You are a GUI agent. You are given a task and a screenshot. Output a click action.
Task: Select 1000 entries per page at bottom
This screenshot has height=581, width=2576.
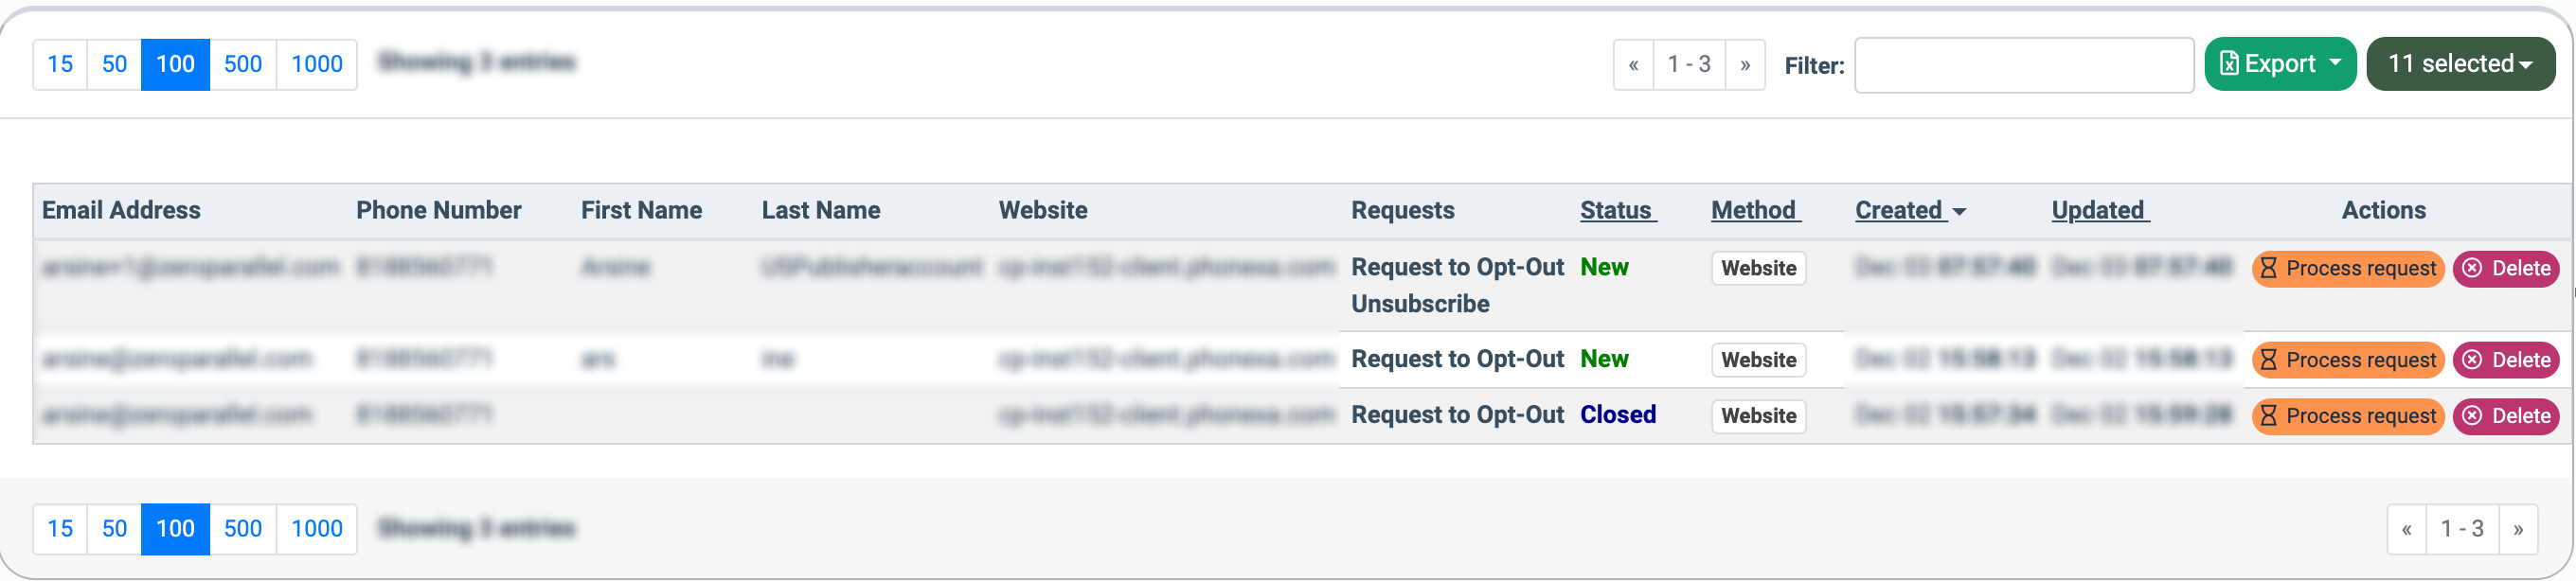[317, 529]
